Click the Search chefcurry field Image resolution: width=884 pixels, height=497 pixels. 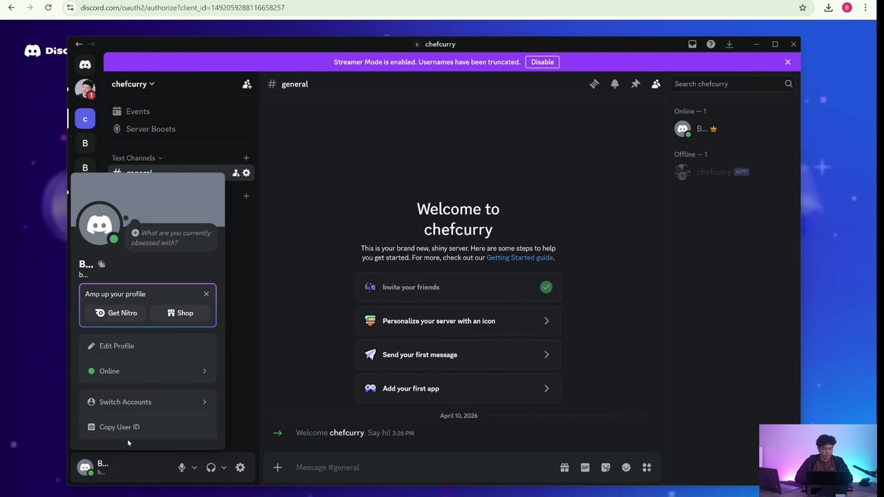733,84
